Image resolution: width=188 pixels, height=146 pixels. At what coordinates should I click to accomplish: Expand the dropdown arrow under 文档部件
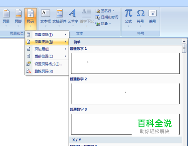point(59,26)
